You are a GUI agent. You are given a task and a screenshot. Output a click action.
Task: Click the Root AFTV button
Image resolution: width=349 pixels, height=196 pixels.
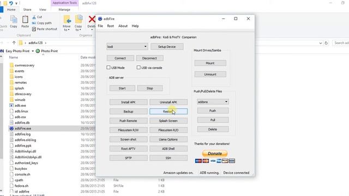click(x=129, y=149)
